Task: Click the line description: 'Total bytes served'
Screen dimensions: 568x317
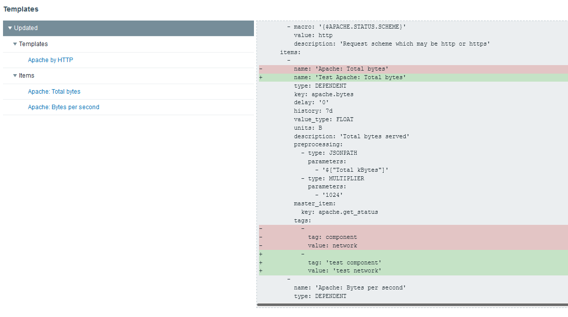Action: [352, 136]
